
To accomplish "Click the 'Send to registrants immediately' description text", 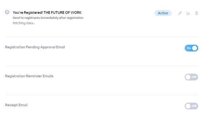I will (48, 18).
